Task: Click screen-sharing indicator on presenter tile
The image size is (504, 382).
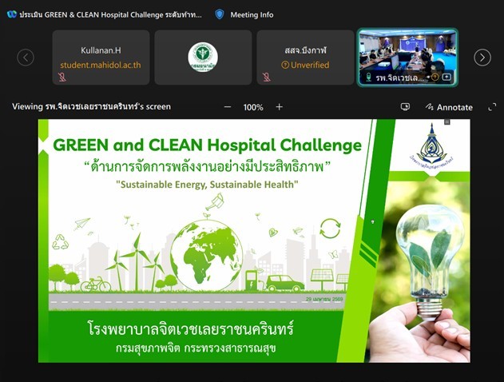Action: coord(446,78)
